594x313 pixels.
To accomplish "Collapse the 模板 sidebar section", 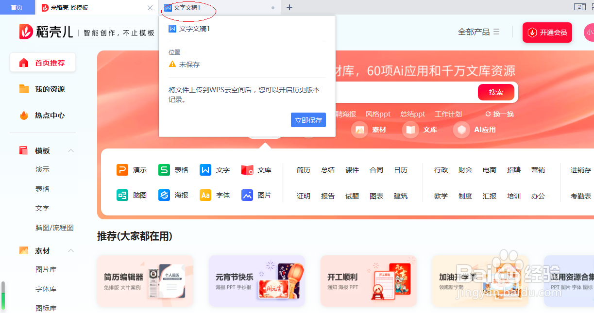I will pos(71,151).
